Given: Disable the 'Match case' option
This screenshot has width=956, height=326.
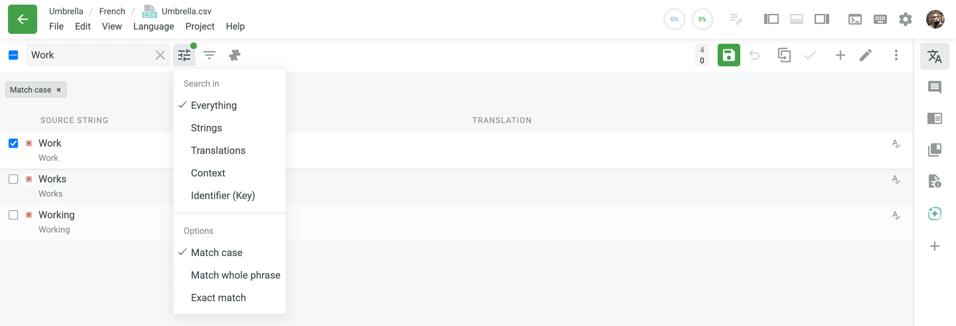Looking at the screenshot, I should [x=216, y=252].
